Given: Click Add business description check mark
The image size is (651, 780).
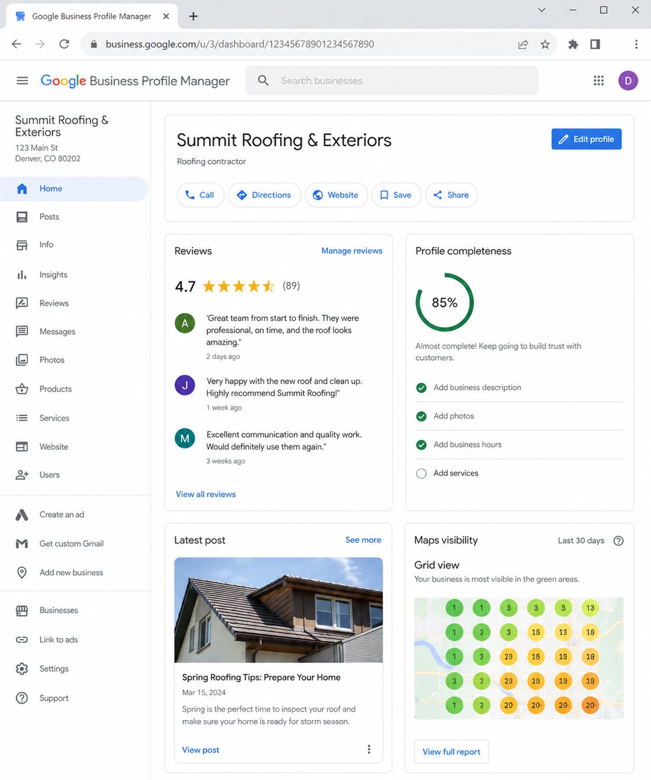Looking at the screenshot, I should click(421, 388).
